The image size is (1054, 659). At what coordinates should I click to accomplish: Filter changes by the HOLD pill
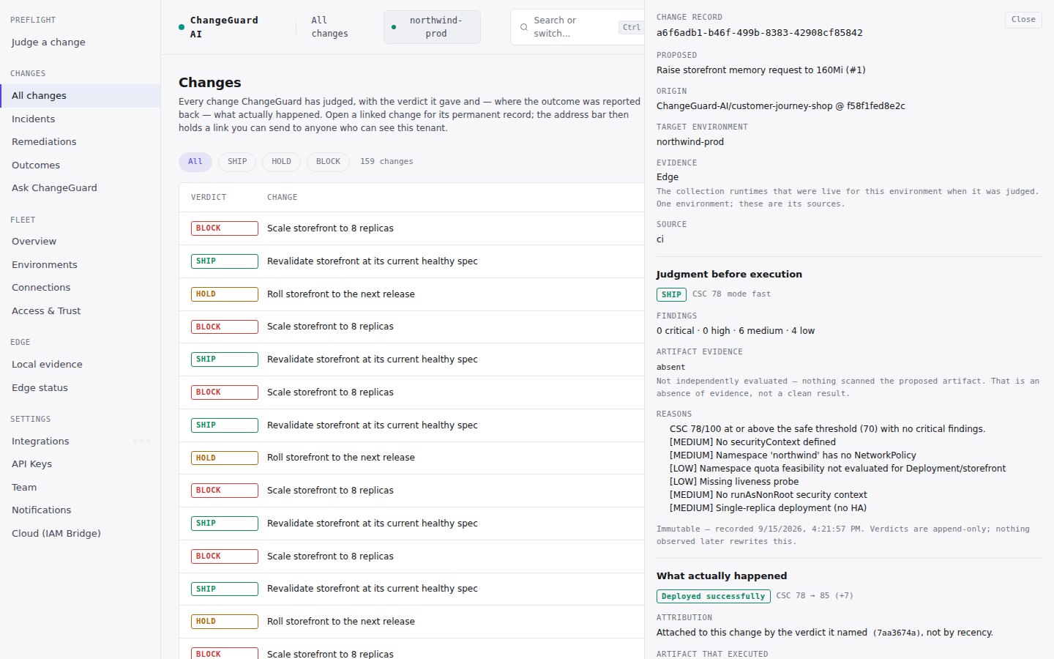pos(281,162)
